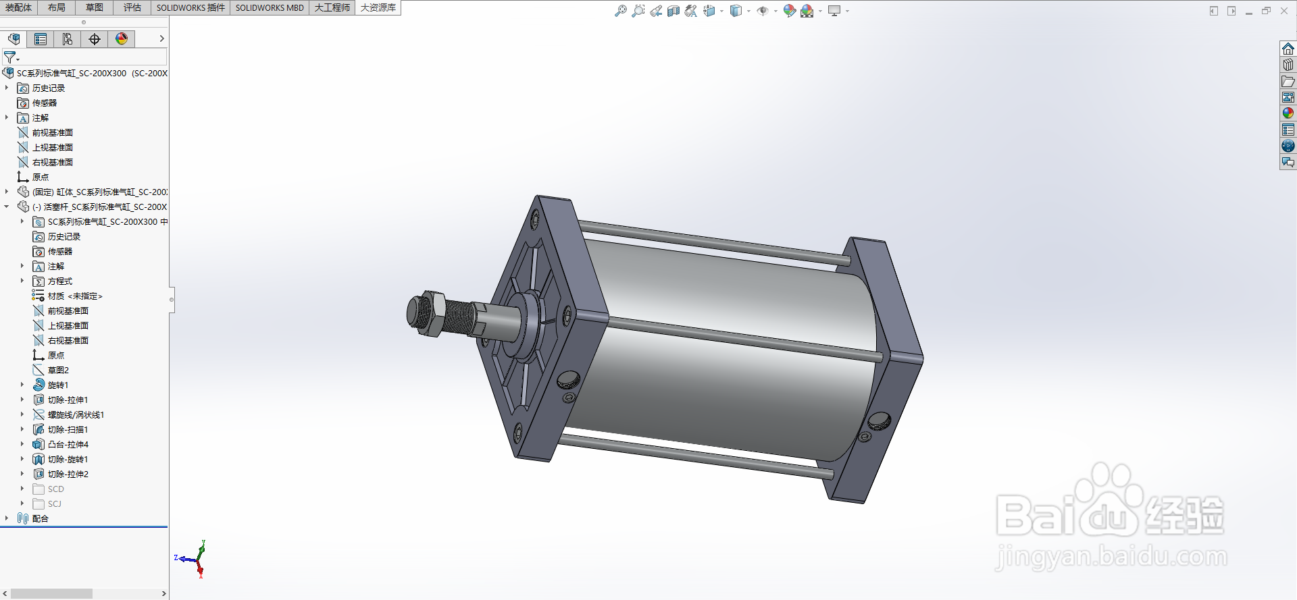This screenshot has width=1297, height=600.
Task: Open the SOLIDWORKS 插件 tab
Action: click(190, 7)
